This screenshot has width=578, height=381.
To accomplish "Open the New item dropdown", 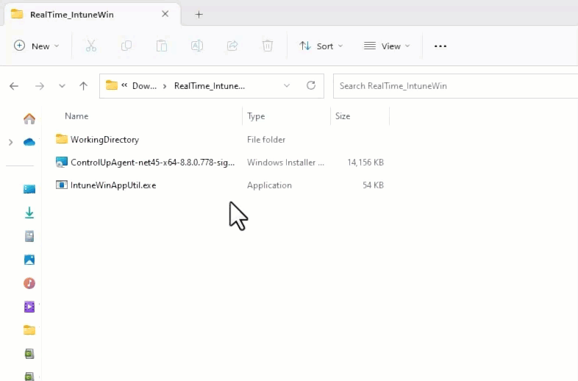I will tap(36, 46).
